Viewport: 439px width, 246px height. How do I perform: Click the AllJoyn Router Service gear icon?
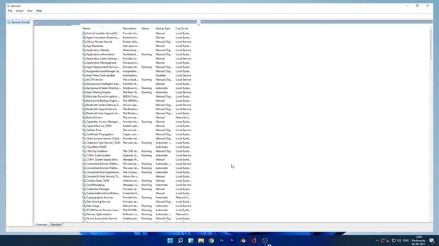pyautogui.click(x=84, y=42)
